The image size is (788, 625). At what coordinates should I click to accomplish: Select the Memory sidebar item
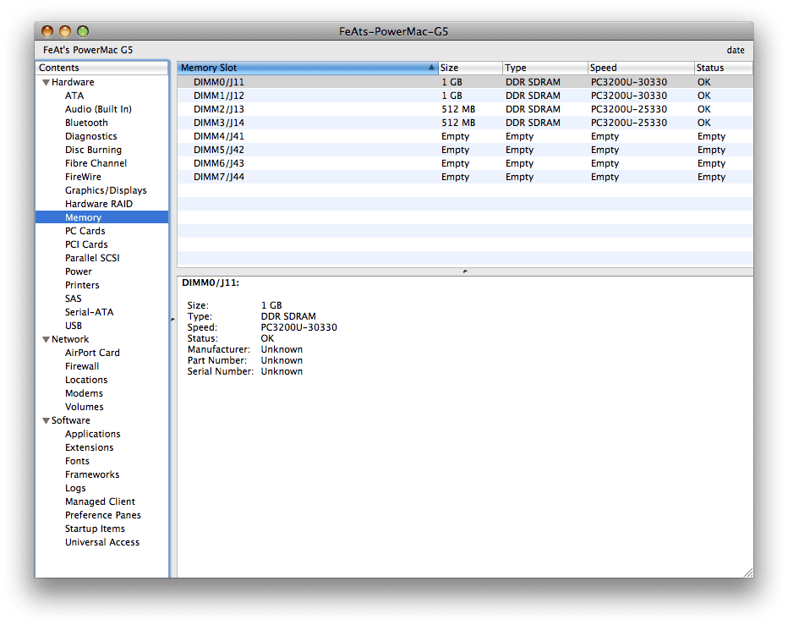[102, 217]
